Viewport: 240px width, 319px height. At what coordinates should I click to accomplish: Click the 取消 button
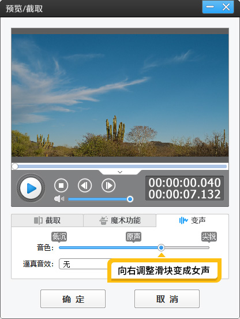pyautogui.click(x=167, y=299)
